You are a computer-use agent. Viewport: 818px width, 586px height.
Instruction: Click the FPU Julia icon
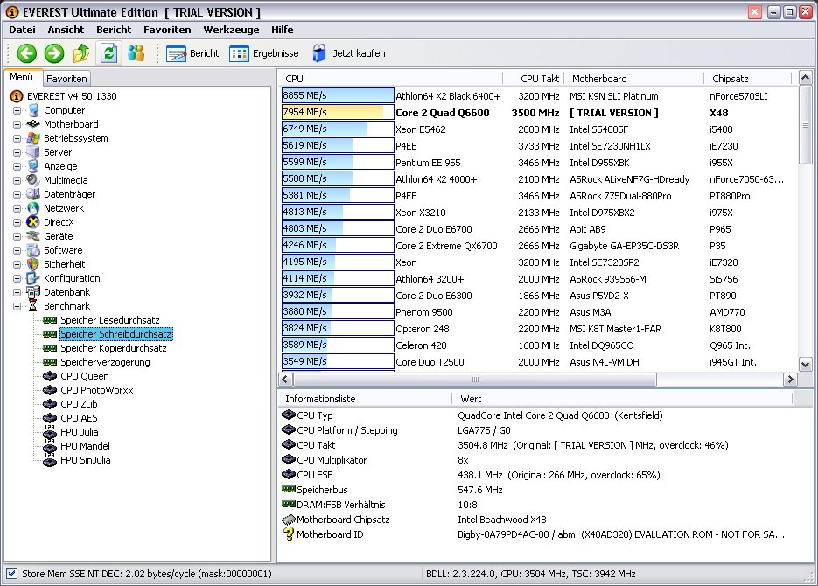[50, 432]
